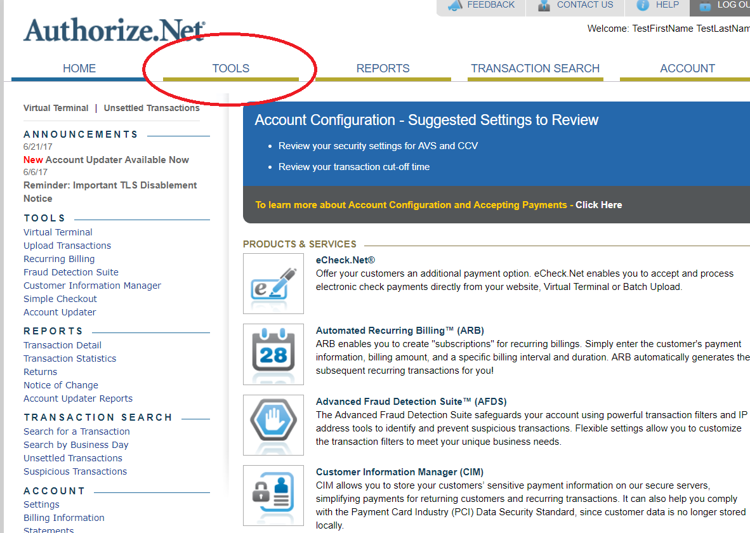Click the FEEDBACK link in the top bar
This screenshot has height=533, width=750.
490,5
